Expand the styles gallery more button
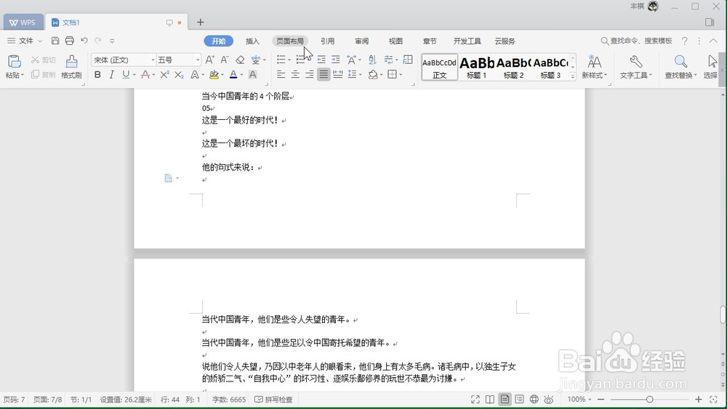 (573, 76)
